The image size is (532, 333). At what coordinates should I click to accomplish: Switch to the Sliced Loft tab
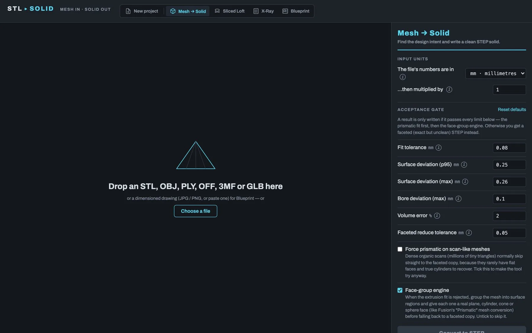click(x=230, y=11)
